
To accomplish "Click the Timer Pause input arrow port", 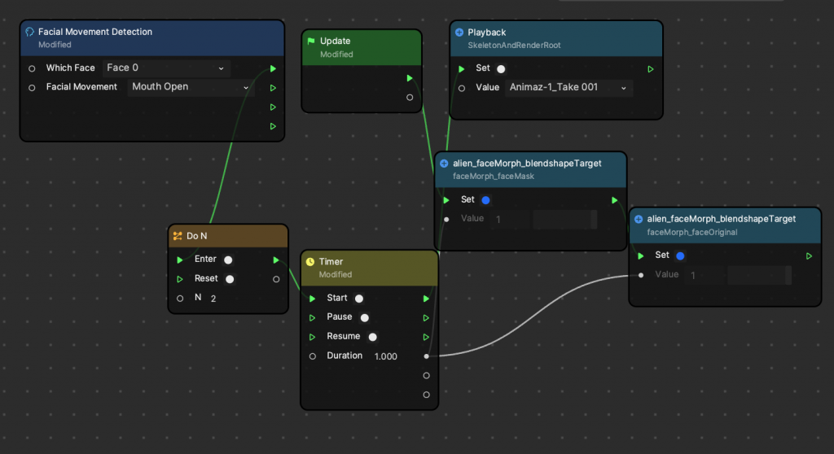I will (x=312, y=317).
